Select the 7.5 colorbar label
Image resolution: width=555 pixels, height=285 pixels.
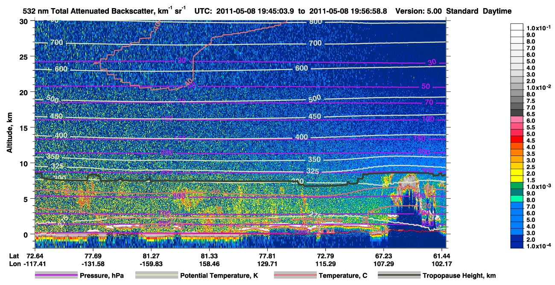pyautogui.click(x=531, y=102)
